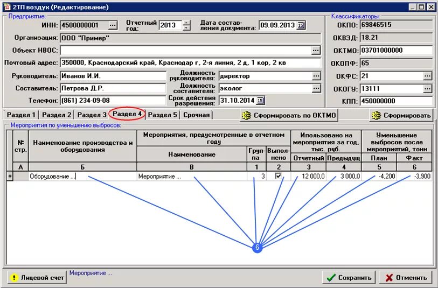
Task: Select the Группа cell with value 3
Action: click(256, 176)
